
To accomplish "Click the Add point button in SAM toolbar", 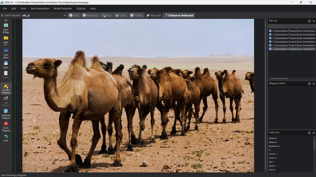I will click(x=74, y=15).
